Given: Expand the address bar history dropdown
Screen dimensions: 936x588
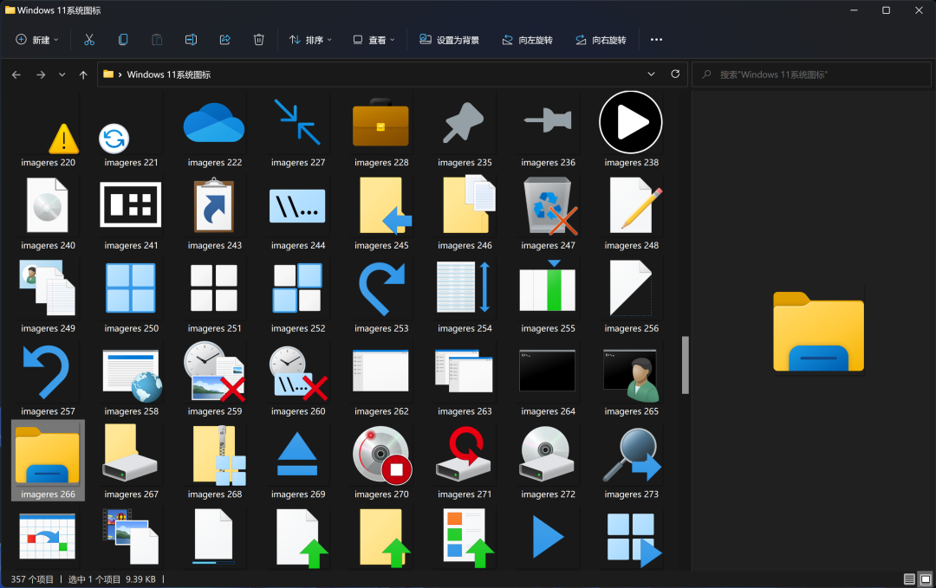Looking at the screenshot, I should pyautogui.click(x=651, y=74).
